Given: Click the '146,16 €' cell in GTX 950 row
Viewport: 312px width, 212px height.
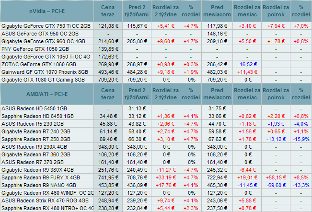Looking at the screenshot, I should (x=217, y=34).
